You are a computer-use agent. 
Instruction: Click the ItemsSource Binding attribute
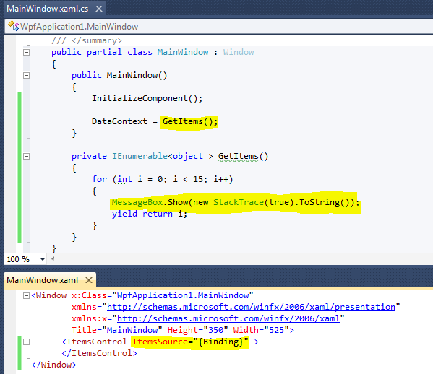tap(190, 342)
